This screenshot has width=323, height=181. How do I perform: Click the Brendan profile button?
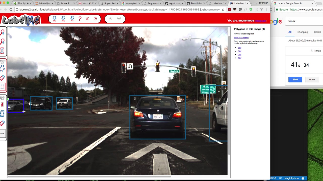pyautogui.click(x=263, y=3)
